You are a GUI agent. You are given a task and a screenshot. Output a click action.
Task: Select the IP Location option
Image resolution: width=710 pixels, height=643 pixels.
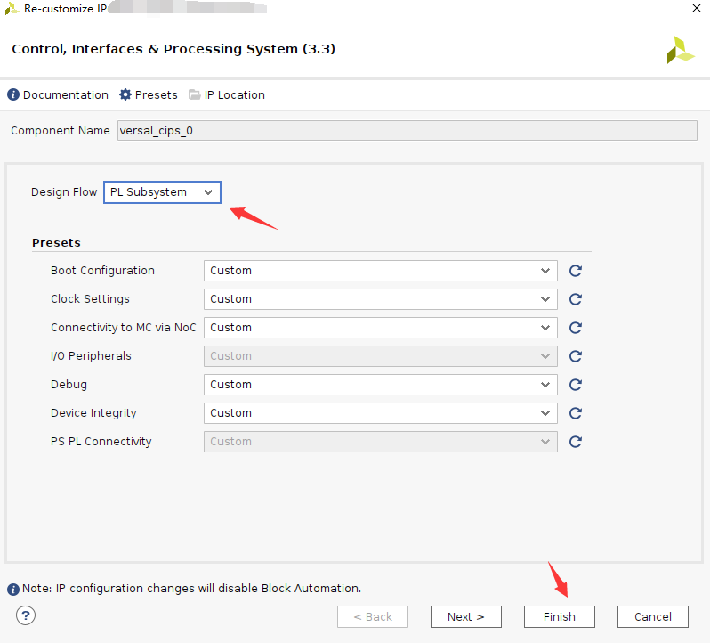(x=227, y=94)
